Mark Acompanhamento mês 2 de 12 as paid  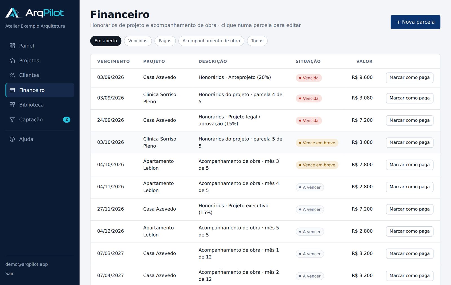click(x=410, y=276)
